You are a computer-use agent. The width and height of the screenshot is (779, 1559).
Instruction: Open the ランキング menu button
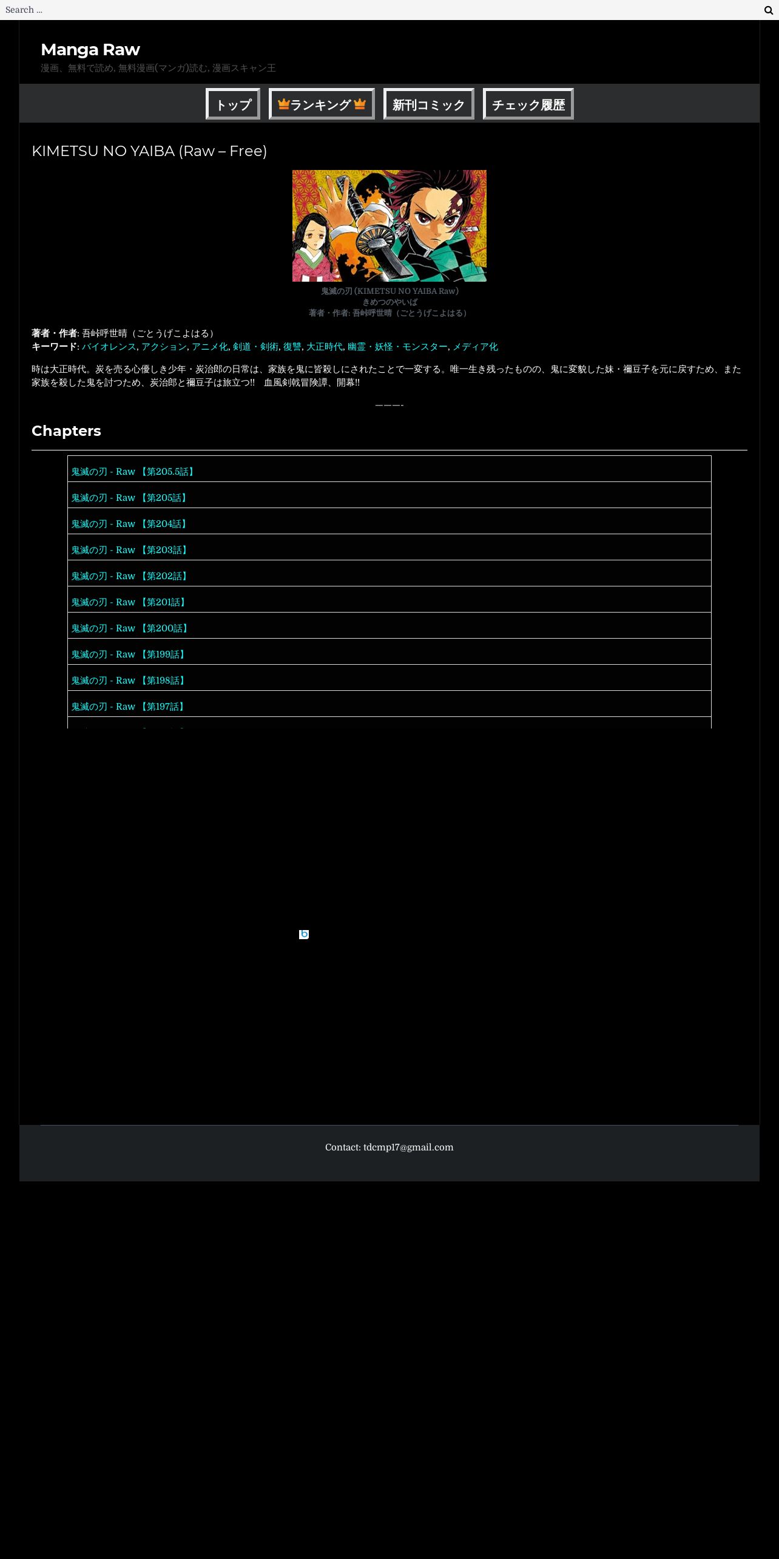pos(322,104)
